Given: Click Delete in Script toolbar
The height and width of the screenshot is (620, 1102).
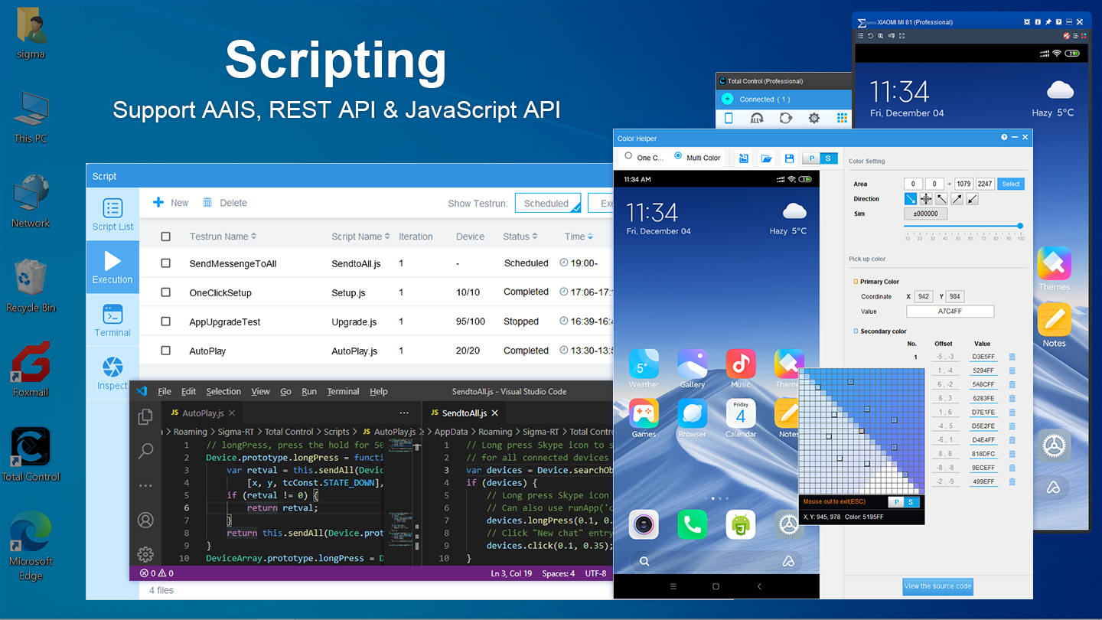Looking at the screenshot, I should pos(225,203).
